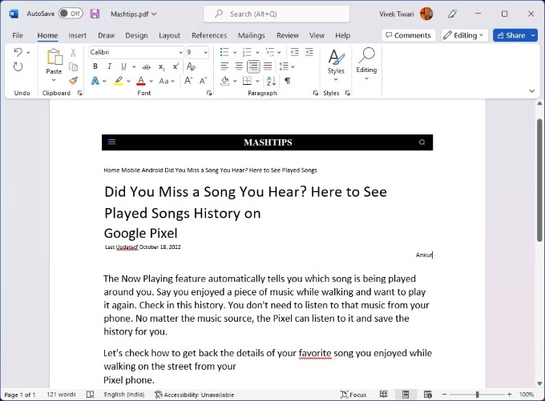Image resolution: width=545 pixels, height=401 pixels.
Task: Justify the paragraph text
Action: tap(268, 66)
